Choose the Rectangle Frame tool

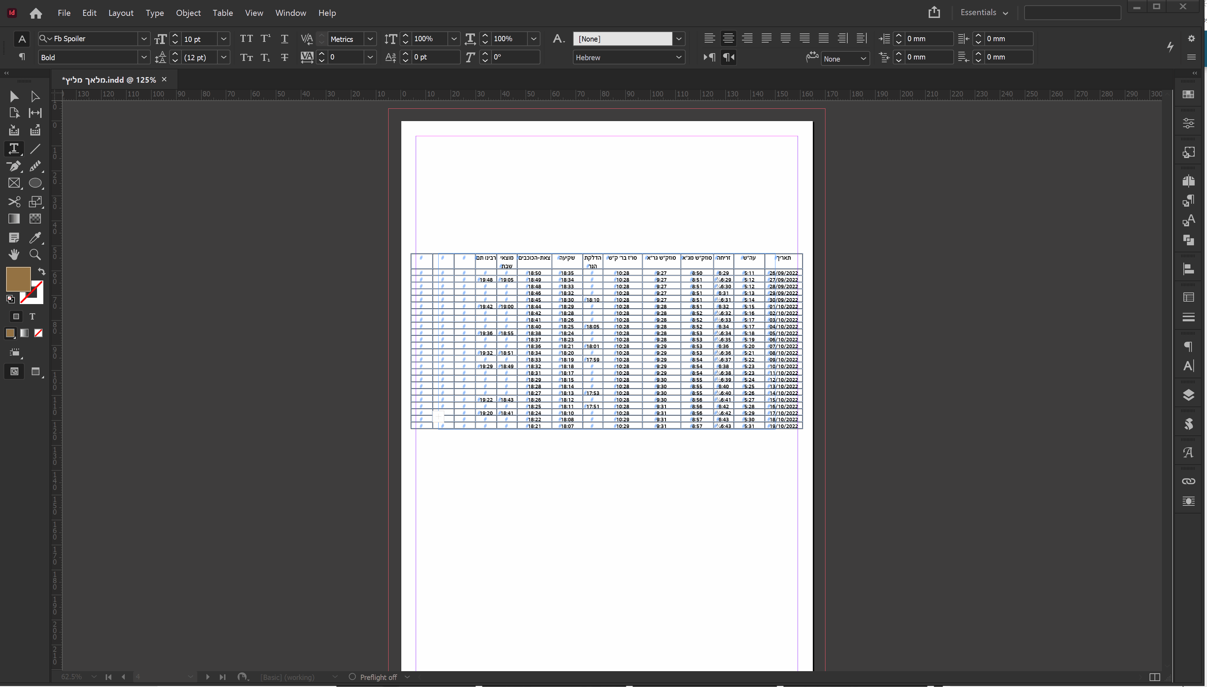click(x=14, y=183)
